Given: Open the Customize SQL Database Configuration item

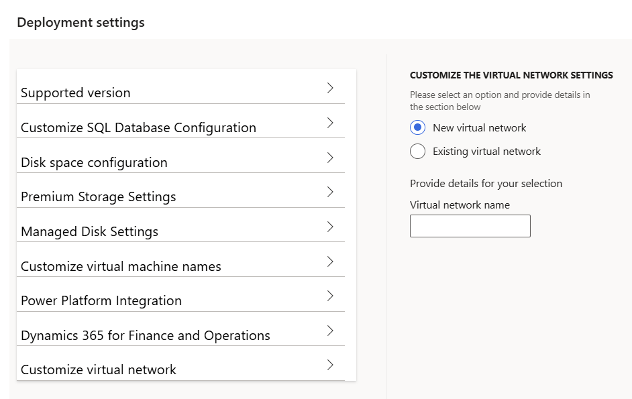Looking at the screenshot, I should point(138,128).
